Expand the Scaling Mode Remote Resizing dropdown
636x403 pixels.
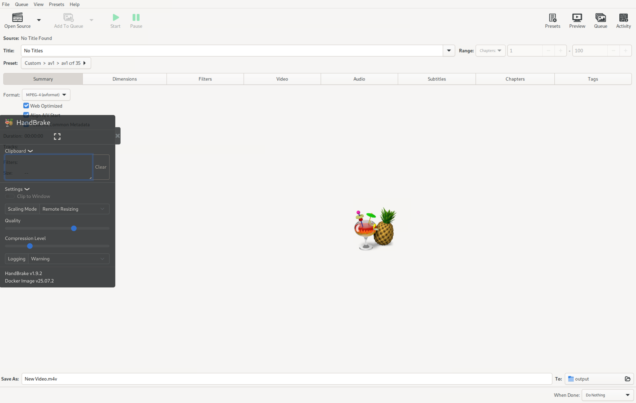(x=74, y=209)
